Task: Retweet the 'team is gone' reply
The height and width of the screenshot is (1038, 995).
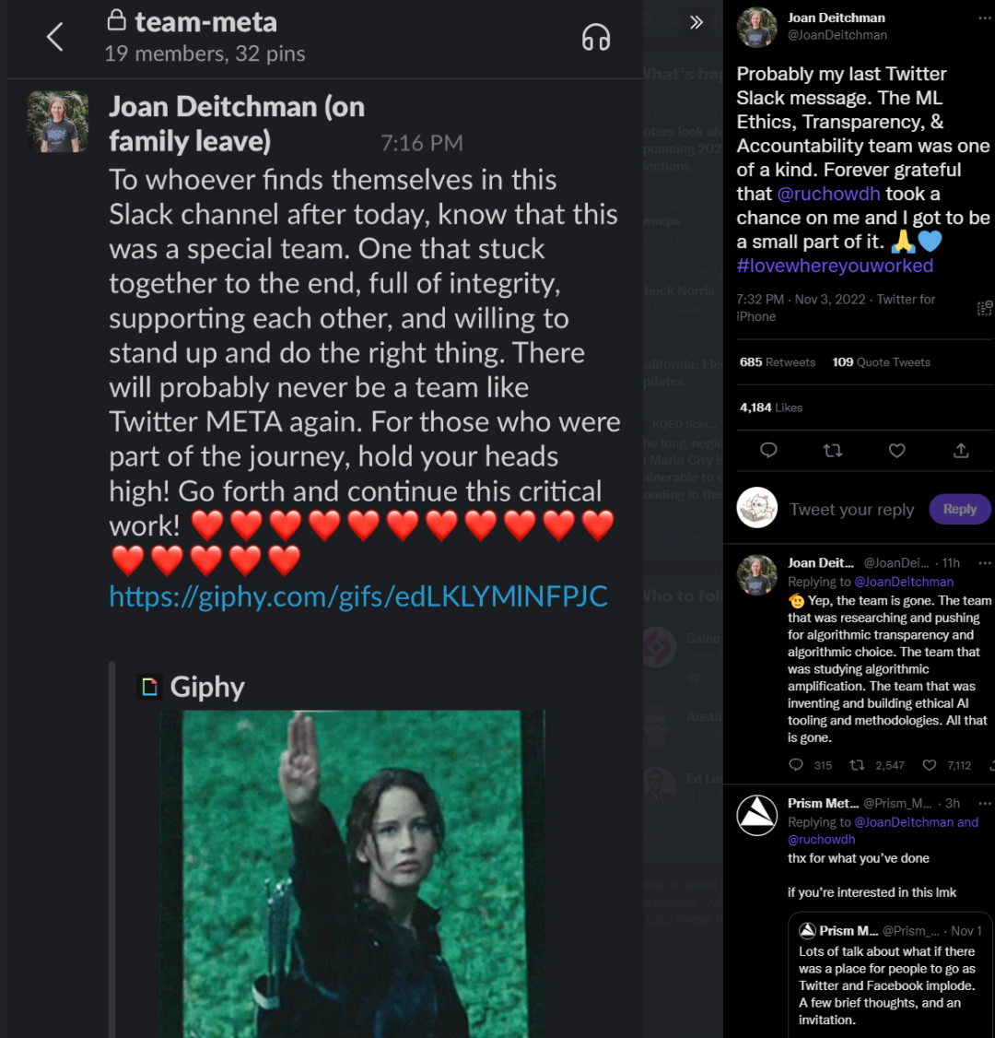Action: [857, 765]
